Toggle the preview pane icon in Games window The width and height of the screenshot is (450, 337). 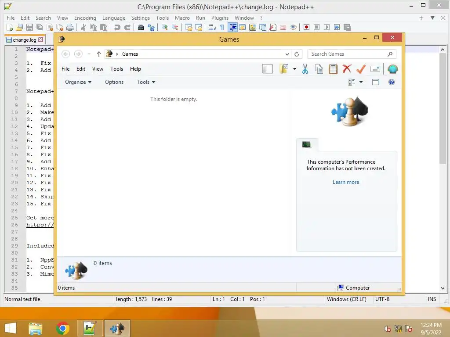(376, 82)
